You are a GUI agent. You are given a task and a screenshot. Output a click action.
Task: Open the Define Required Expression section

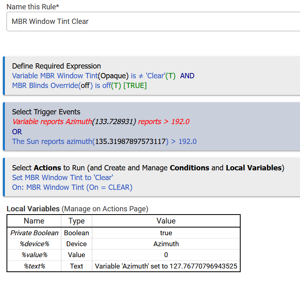57,66
